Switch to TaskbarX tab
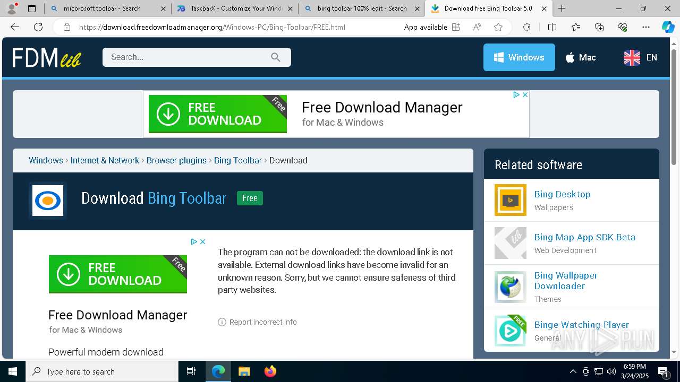The height and width of the screenshot is (382, 680). [x=235, y=8]
